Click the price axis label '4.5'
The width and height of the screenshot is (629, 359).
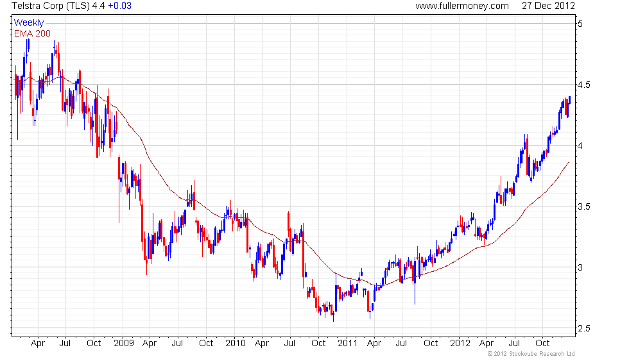point(583,85)
